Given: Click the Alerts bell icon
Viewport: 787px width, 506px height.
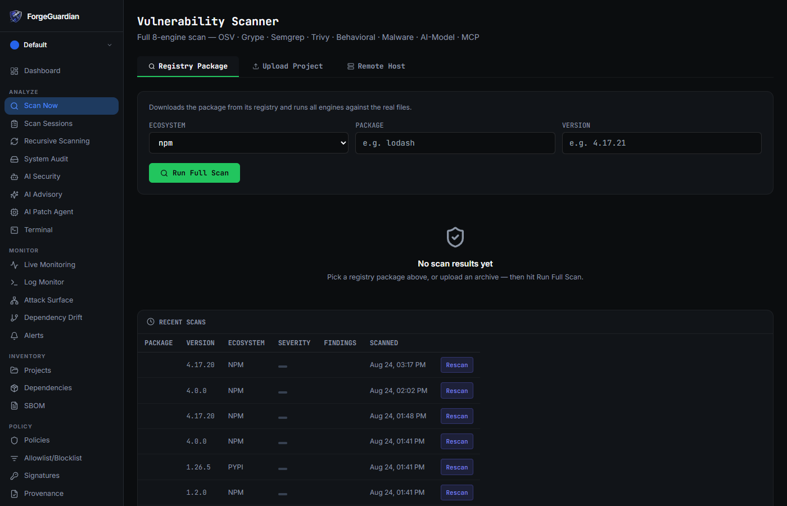Looking at the screenshot, I should 15,336.
